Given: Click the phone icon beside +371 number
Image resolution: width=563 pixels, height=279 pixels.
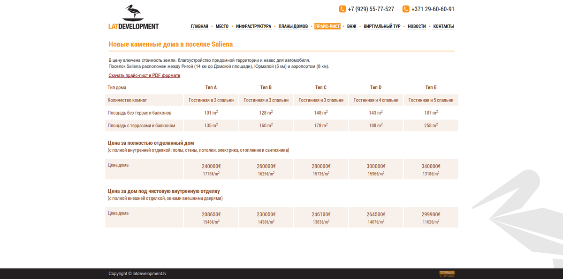Looking at the screenshot, I should point(406,9).
